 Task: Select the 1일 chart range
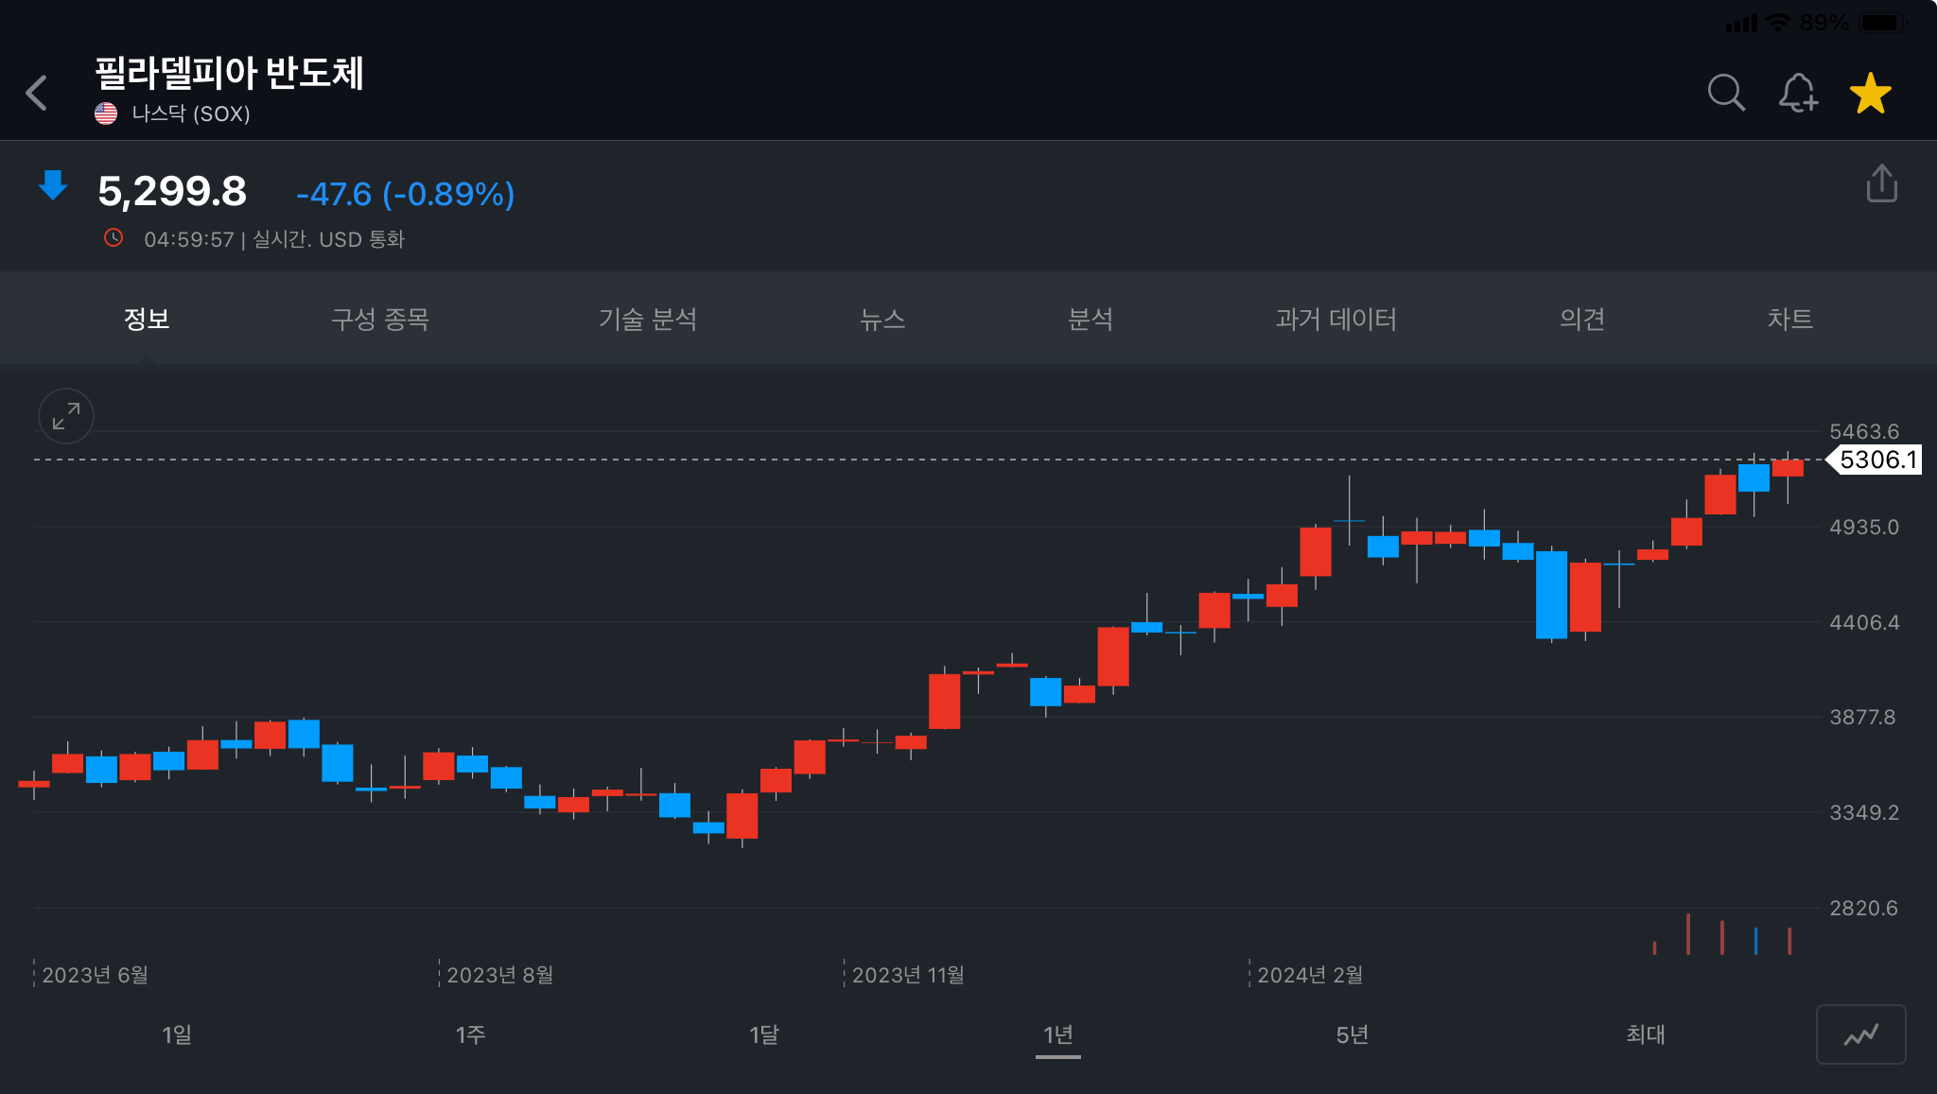(177, 1034)
